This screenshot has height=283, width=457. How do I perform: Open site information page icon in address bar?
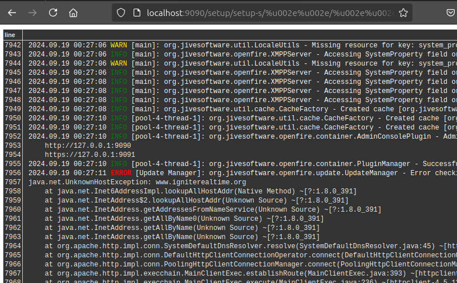pos(136,13)
